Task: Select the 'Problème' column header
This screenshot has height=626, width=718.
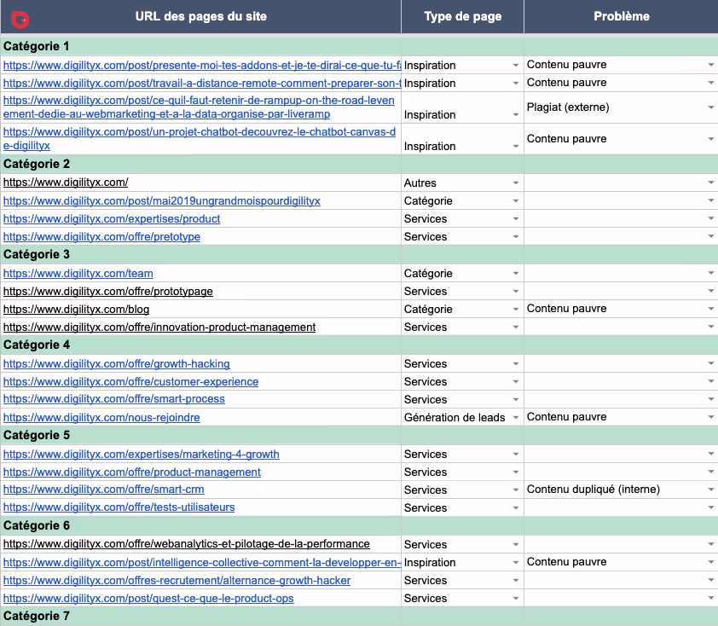Action: click(x=622, y=16)
